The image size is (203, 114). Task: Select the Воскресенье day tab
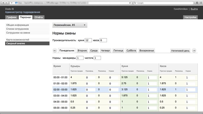tap(147, 51)
